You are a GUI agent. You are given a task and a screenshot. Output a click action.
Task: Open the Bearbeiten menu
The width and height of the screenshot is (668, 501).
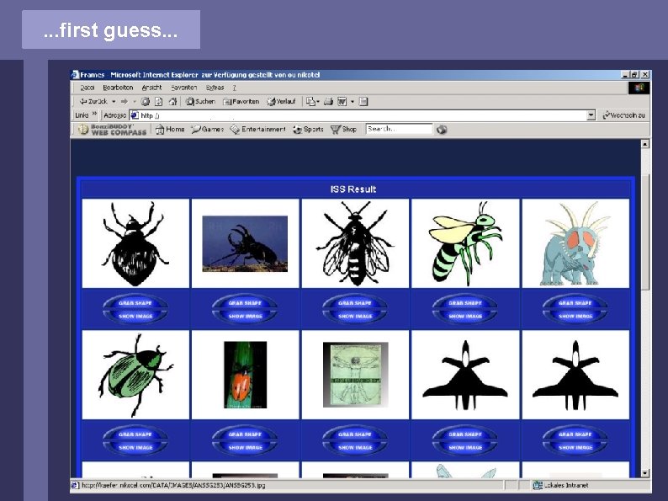(118, 88)
